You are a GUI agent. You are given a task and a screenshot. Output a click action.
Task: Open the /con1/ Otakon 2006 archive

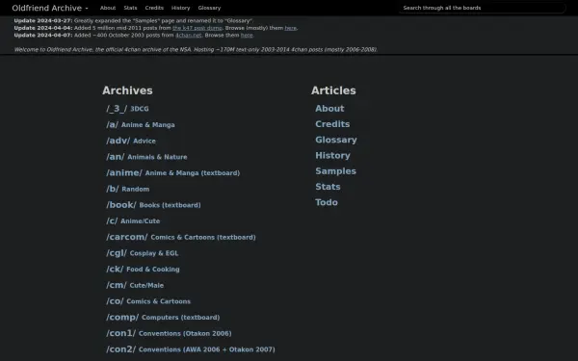click(169, 333)
